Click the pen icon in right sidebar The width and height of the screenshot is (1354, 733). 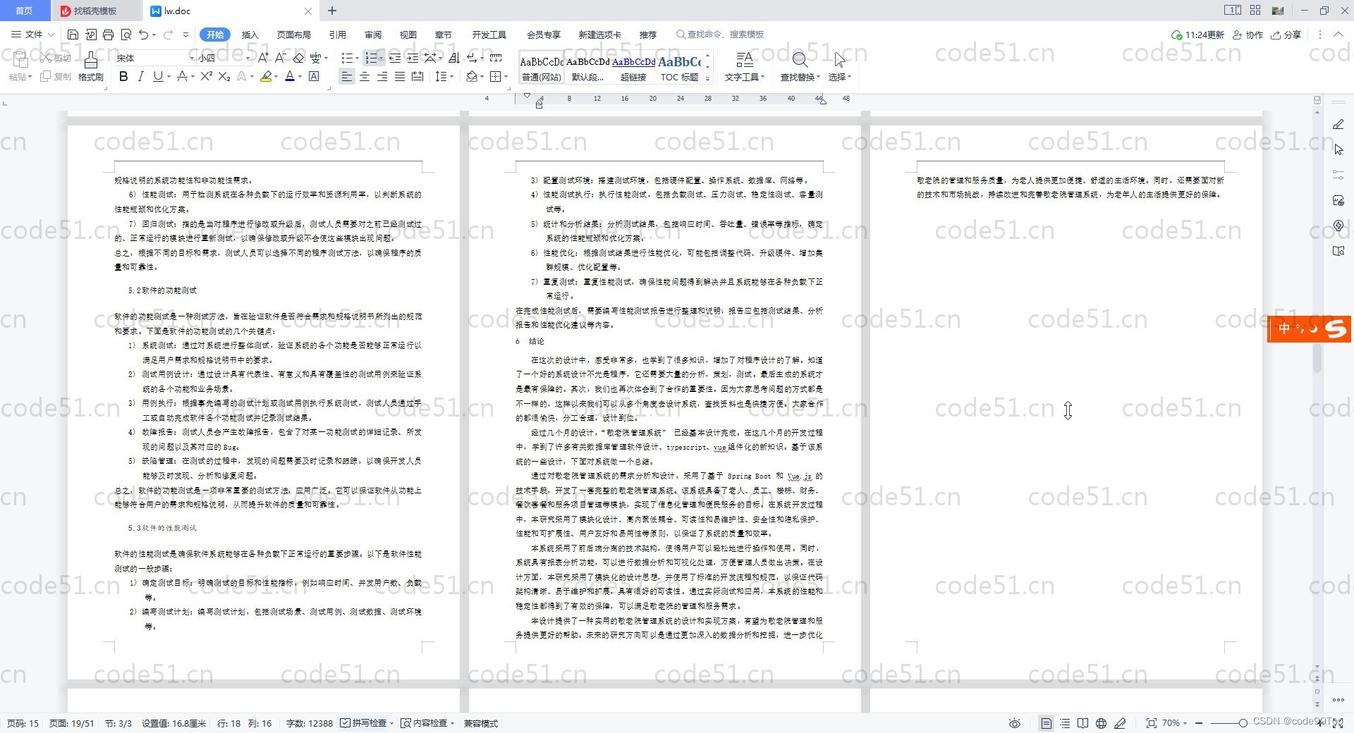(x=1338, y=124)
